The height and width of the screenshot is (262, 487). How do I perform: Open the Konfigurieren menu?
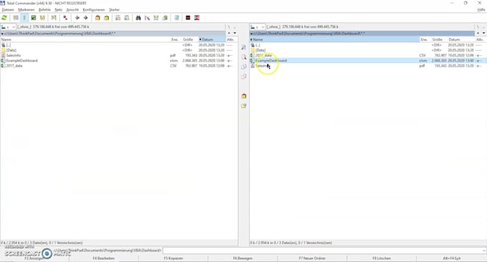point(94,9)
